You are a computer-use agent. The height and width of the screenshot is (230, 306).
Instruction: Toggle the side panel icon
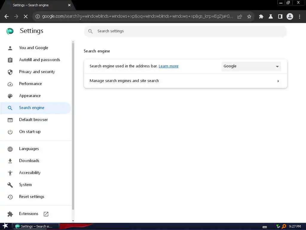point(280,17)
